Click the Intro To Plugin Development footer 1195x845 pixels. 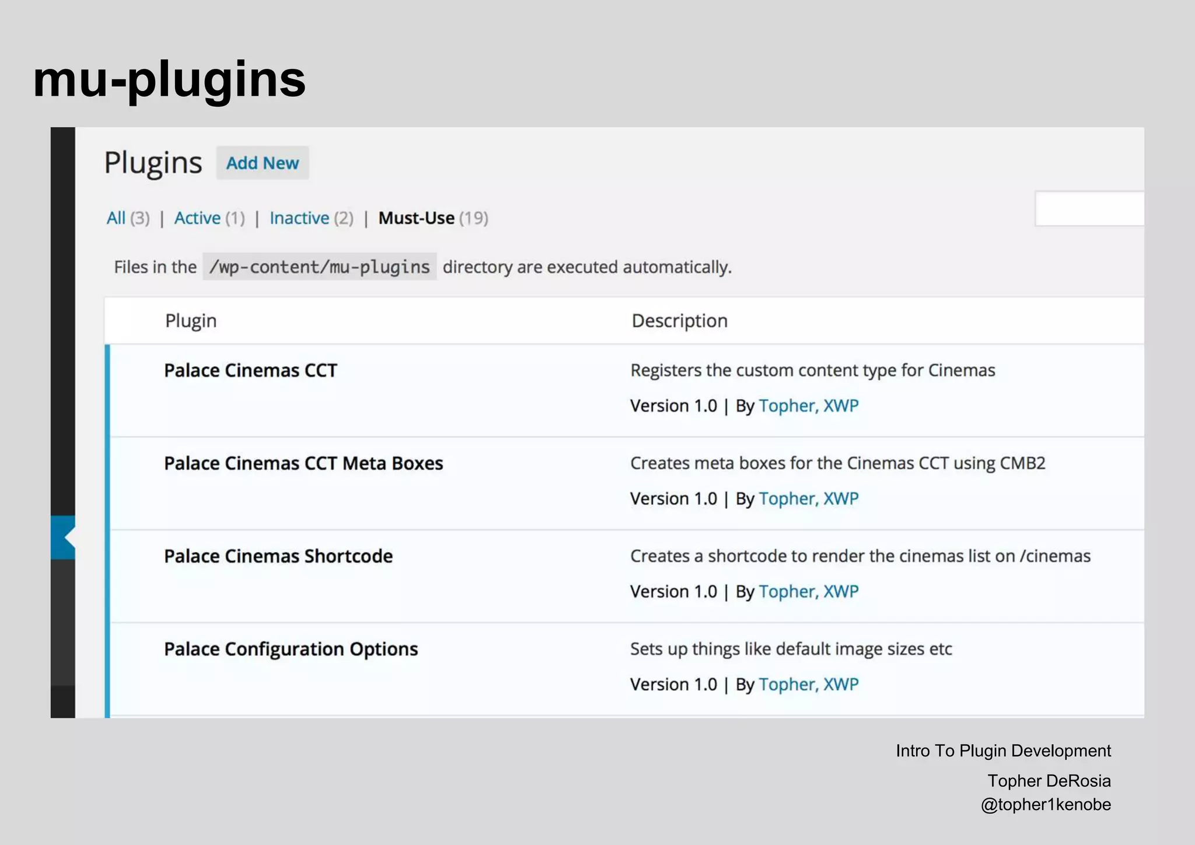[x=1004, y=750]
